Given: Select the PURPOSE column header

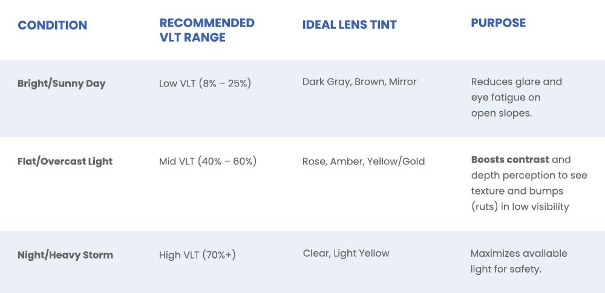Looking at the screenshot, I should click(498, 23).
